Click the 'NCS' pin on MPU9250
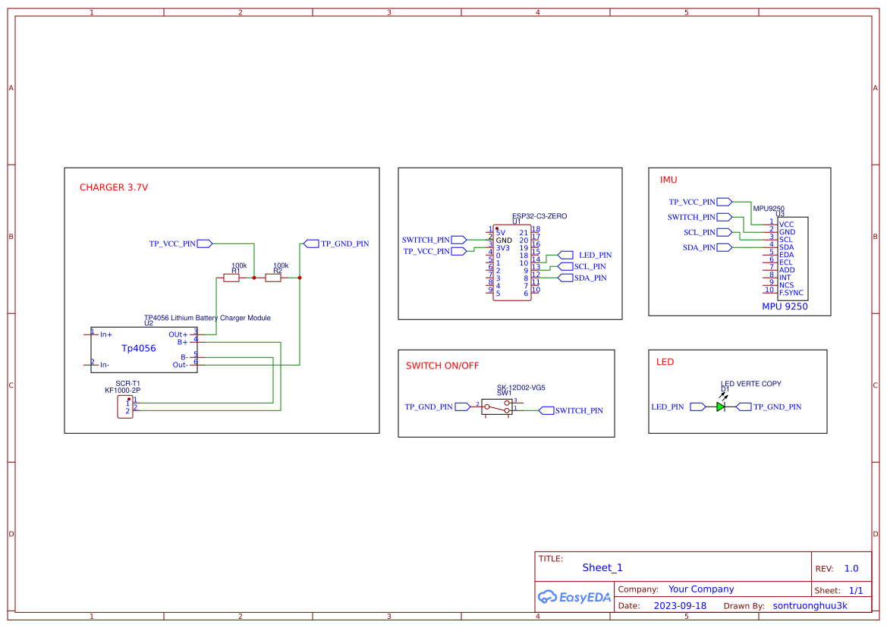The width and height of the screenshot is (887, 628). tap(786, 285)
